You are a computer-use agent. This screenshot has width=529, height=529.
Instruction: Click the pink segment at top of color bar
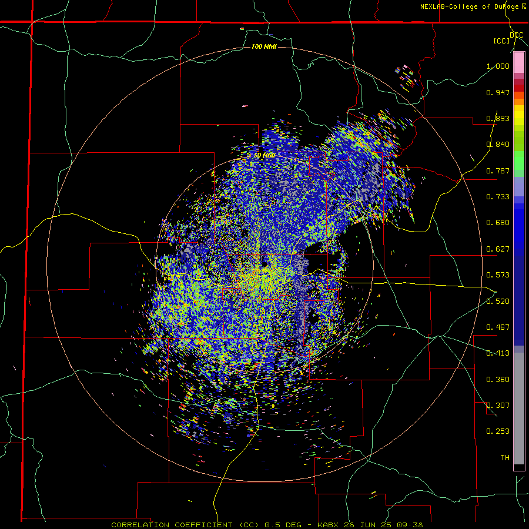click(519, 63)
